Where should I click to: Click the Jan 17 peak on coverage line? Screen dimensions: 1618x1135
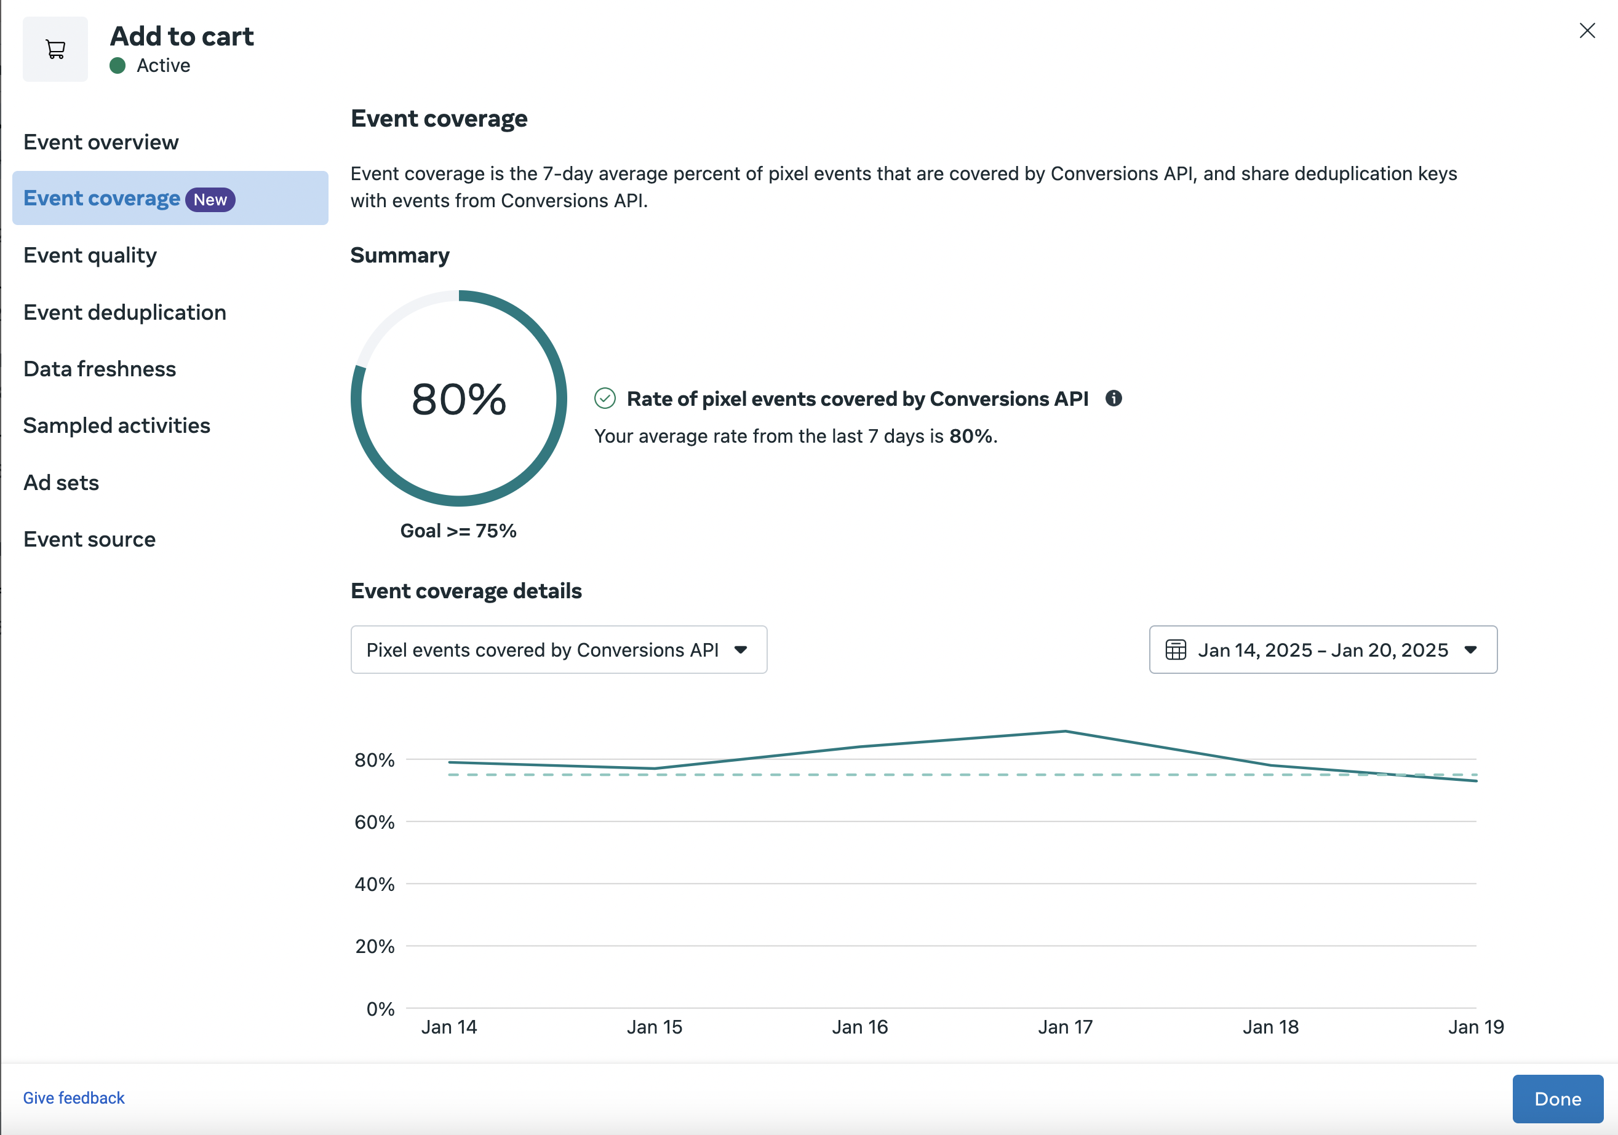tap(1065, 732)
